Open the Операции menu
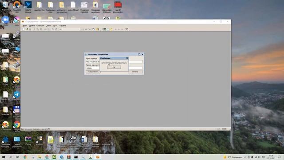This screenshot has width=284, height=160. [x=40, y=26]
